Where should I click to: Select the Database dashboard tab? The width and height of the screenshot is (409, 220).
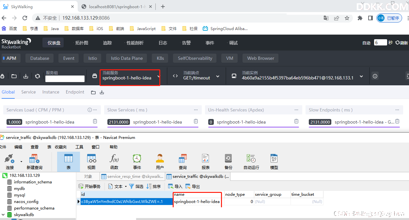[40, 58]
